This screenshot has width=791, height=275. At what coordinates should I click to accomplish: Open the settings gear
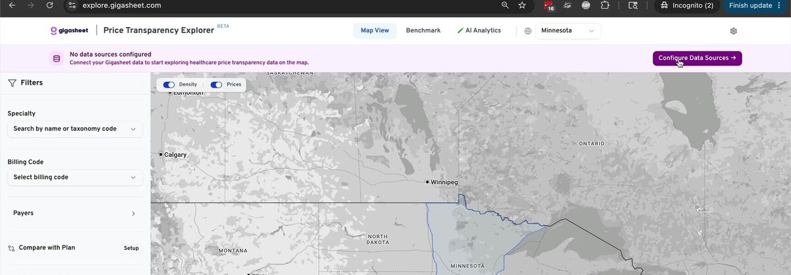[734, 31]
